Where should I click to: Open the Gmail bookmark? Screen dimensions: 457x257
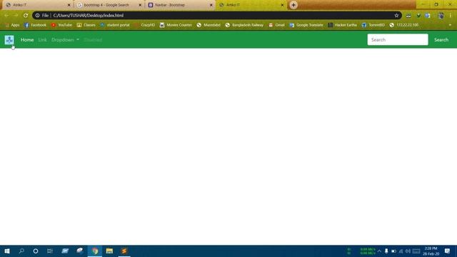tap(276, 25)
